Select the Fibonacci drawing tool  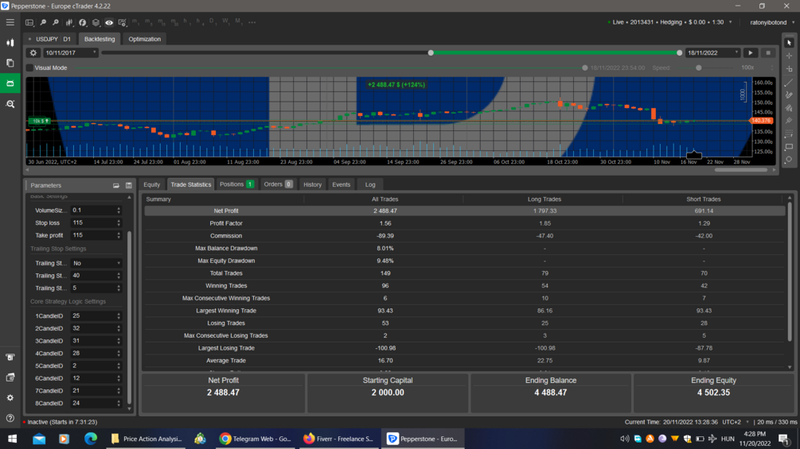tap(789, 134)
